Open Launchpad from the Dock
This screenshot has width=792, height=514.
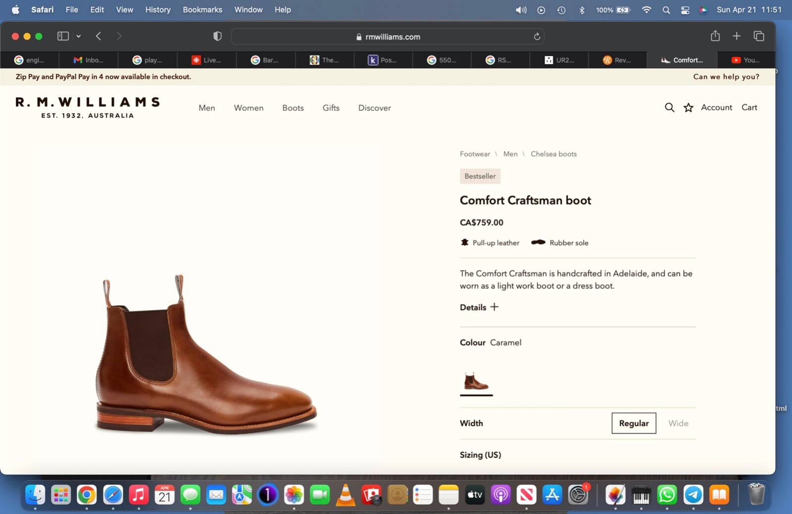pos(61,495)
